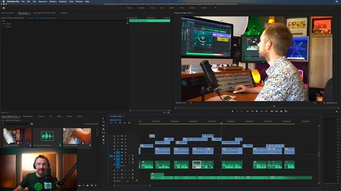This screenshot has width=341, height=191.
Task: Click Add Marker in the Program monitor controls
Action: point(232,111)
